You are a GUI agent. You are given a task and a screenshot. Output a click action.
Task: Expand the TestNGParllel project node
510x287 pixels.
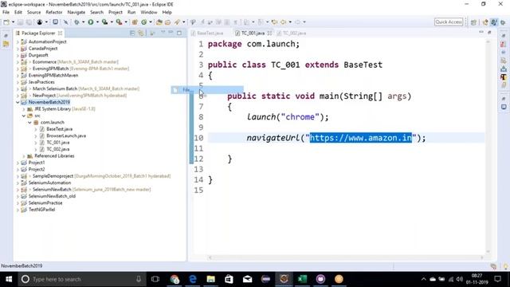(x=18, y=210)
